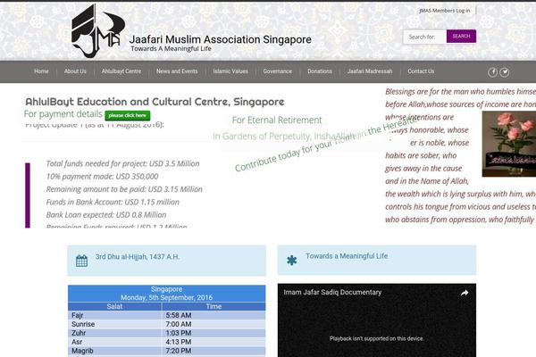The height and width of the screenshot is (357, 536).
Task: Click Monday, 5th September, 2016 date text
Action: pyautogui.click(x=166, y=297)
